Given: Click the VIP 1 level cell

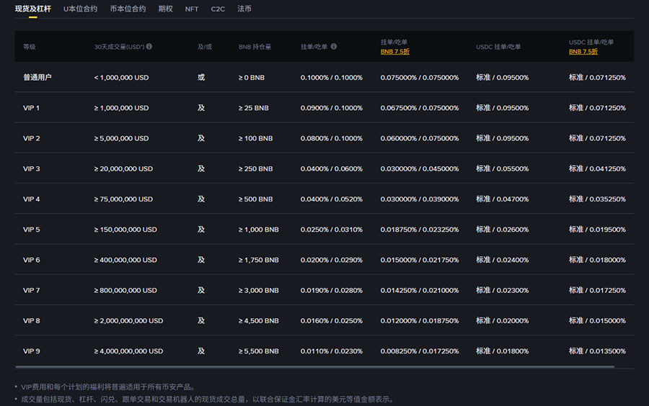Looking at the screenshot, I should click(x=32, y=108).
